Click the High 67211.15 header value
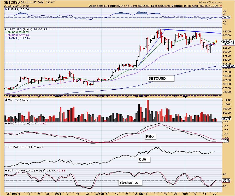 [120, 6]
